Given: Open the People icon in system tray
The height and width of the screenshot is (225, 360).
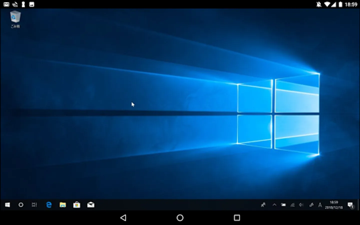Looking at the screenshot, I should pyautogui.click(x=263, y=205).
